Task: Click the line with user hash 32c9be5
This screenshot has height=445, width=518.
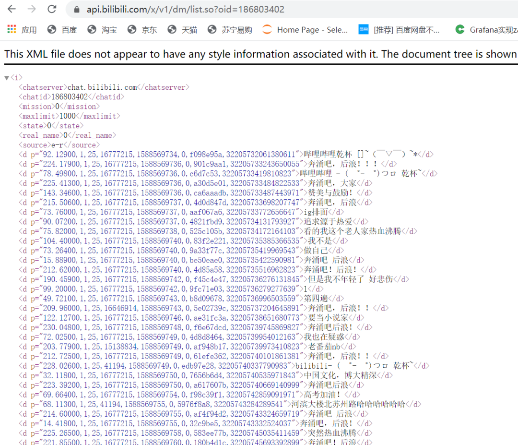Action: click(196, 423)
